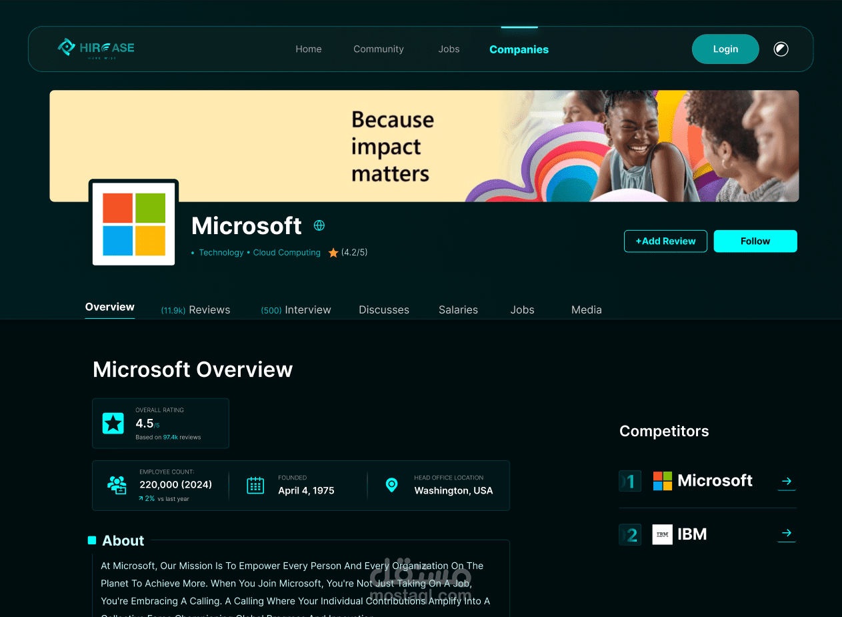Select the Overview tab
Viewport: 842px width, 617px height.
pos(110,307)
